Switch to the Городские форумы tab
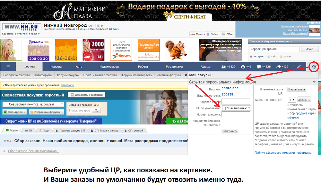The height and width of the screenshot is (190, 321). 17,75
